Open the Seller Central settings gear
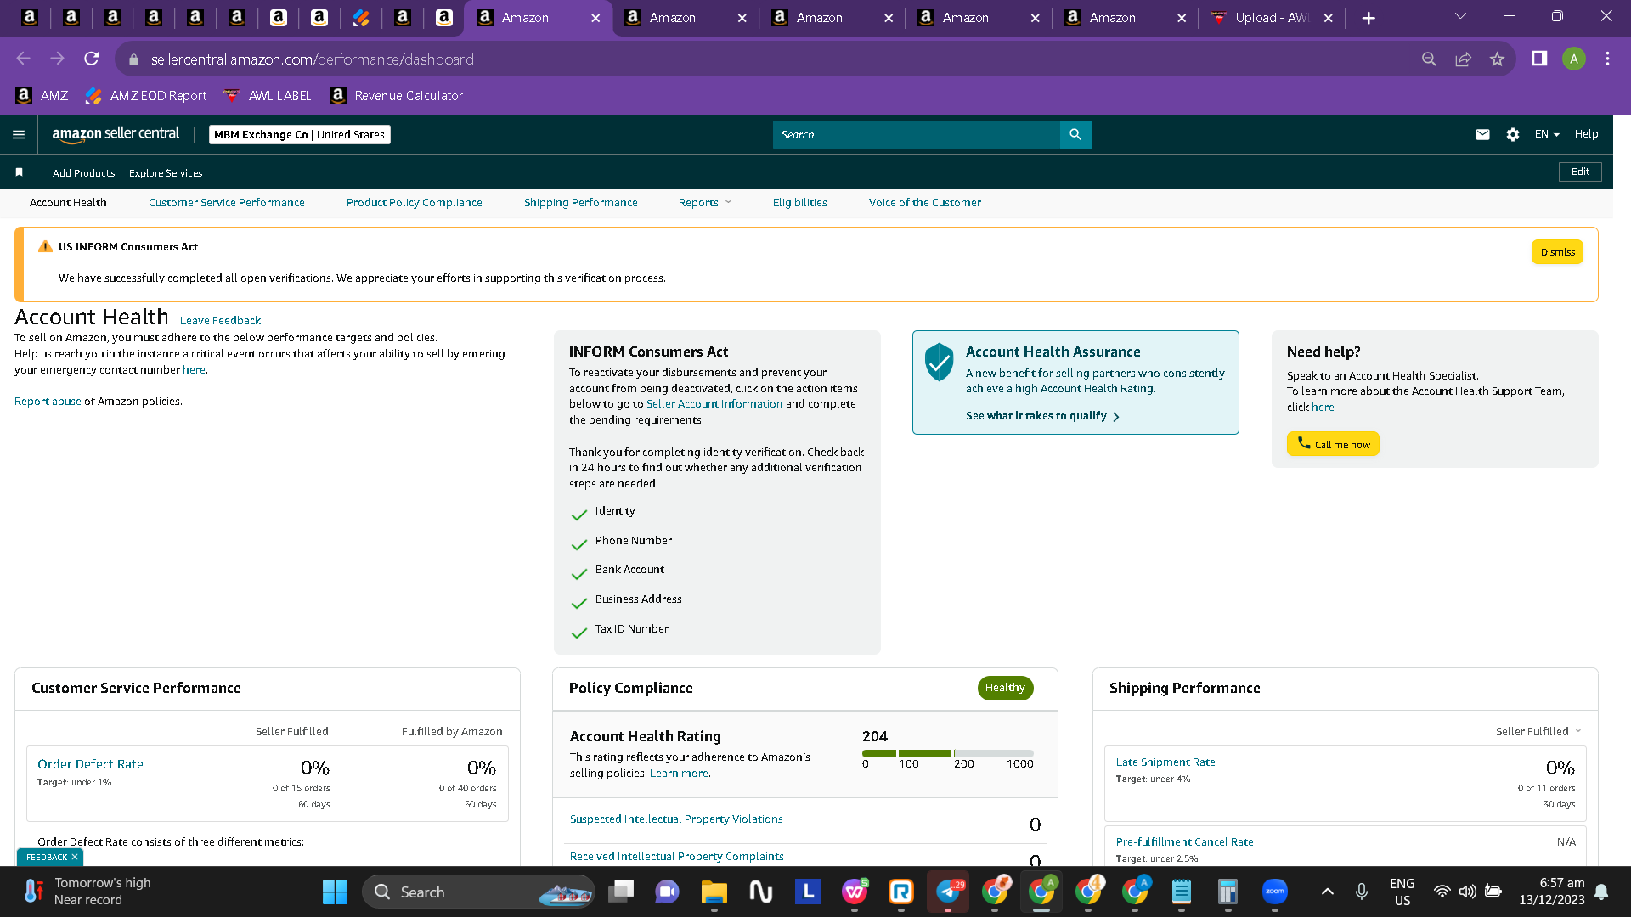This screenshot has height=917, width=1631. (1513, 134)
